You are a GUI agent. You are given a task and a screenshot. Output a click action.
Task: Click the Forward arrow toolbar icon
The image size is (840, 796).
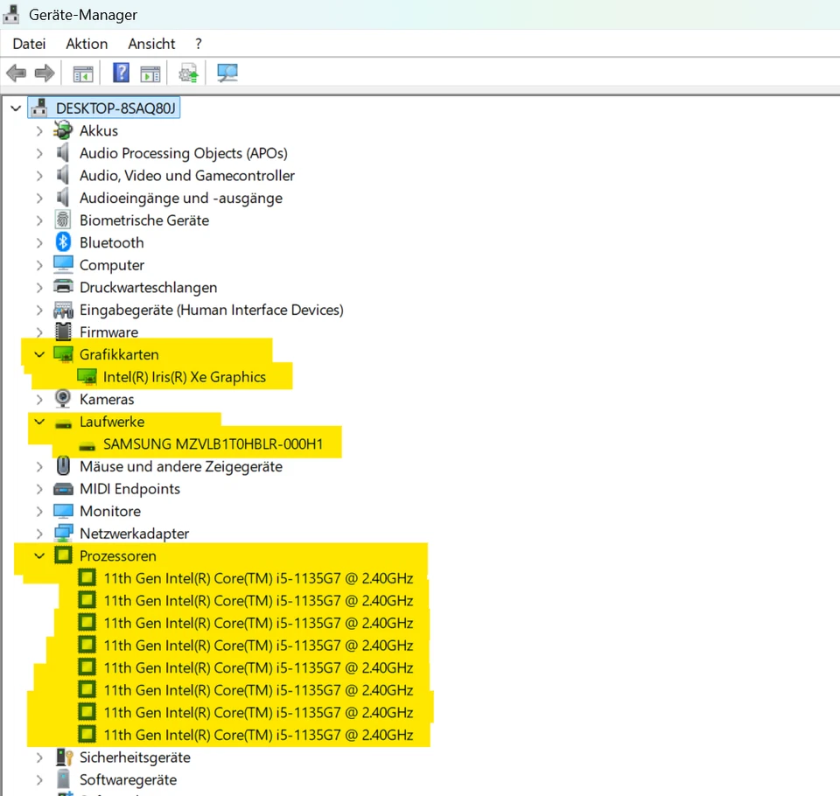click(45, 73)
